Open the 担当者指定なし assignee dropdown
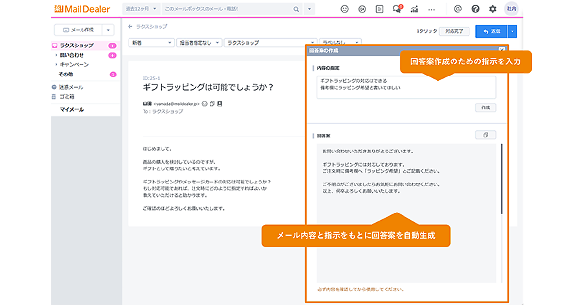This screenshot has height=305, width=582. [199, 43]
